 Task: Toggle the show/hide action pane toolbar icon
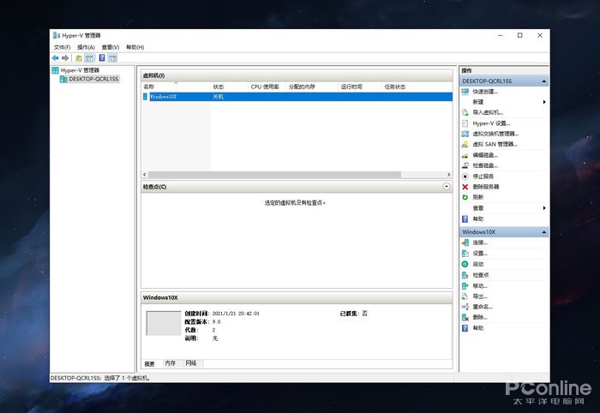(x=112, y=57)
